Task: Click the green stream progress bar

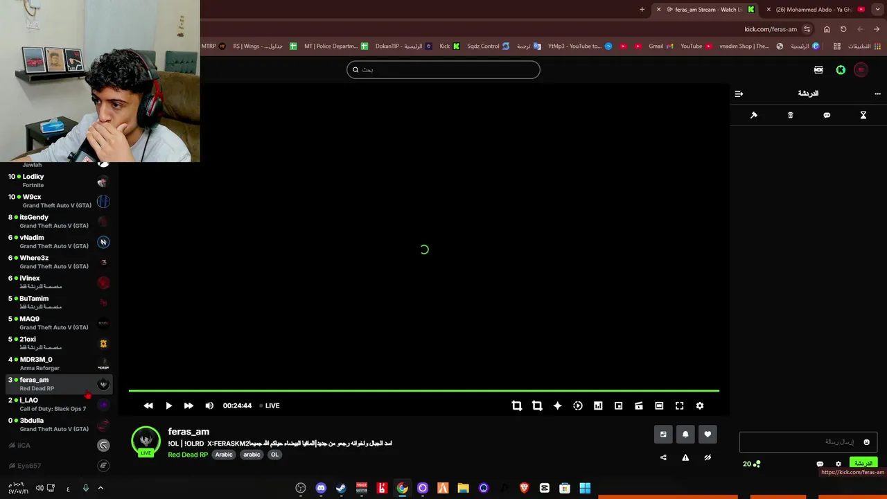Action: tap(423, 391)
